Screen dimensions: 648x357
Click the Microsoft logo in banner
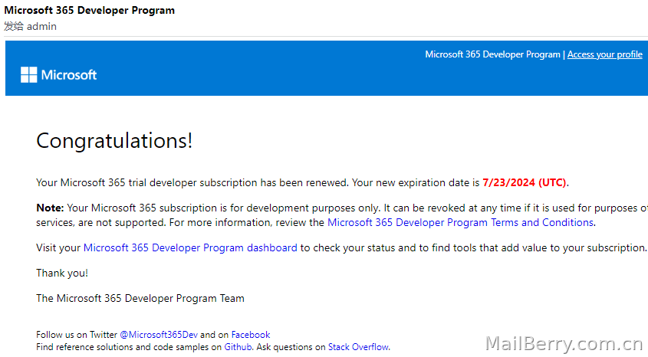[59, 75]
